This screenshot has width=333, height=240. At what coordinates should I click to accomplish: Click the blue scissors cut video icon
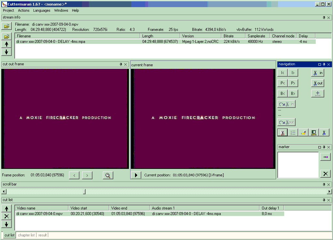(x=324, y=133)
